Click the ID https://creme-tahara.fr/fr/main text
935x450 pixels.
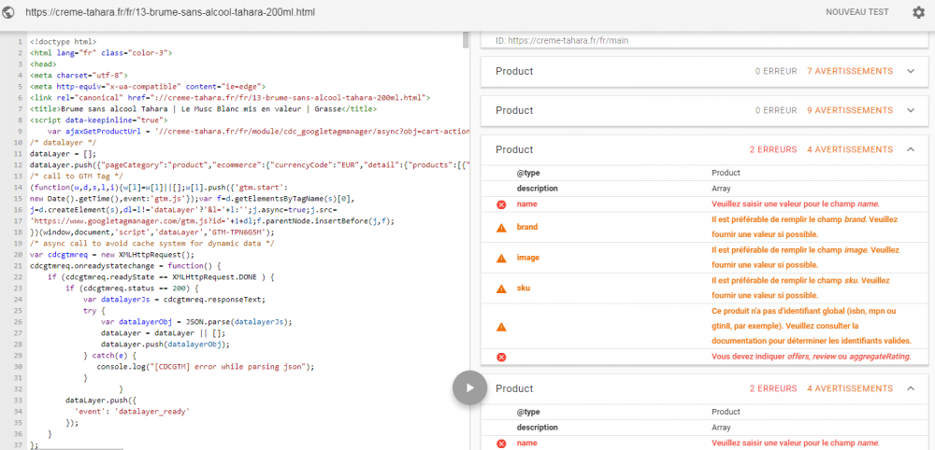pos(562,41)
